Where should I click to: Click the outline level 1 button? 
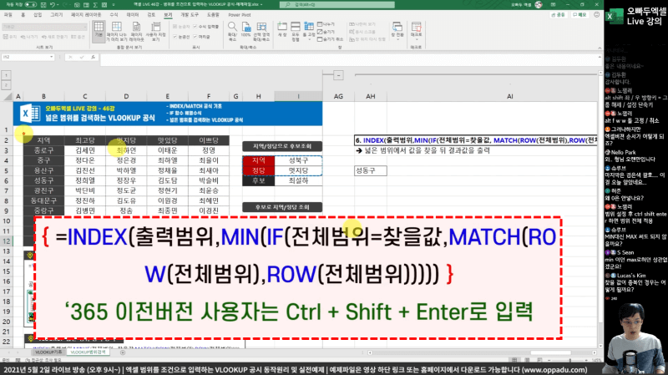[x=6, y=75]
